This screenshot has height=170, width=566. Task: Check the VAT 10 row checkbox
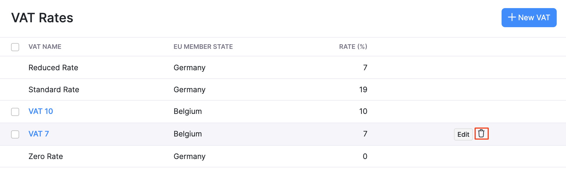pos(15,112)
